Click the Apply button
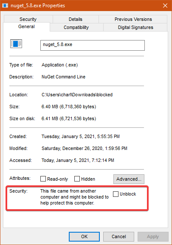 [153, 236]
